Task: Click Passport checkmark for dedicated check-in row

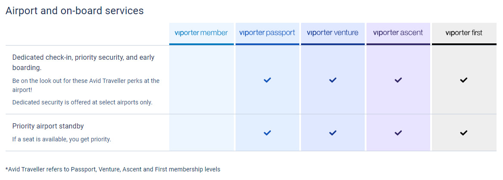Action: pos(267,80)
